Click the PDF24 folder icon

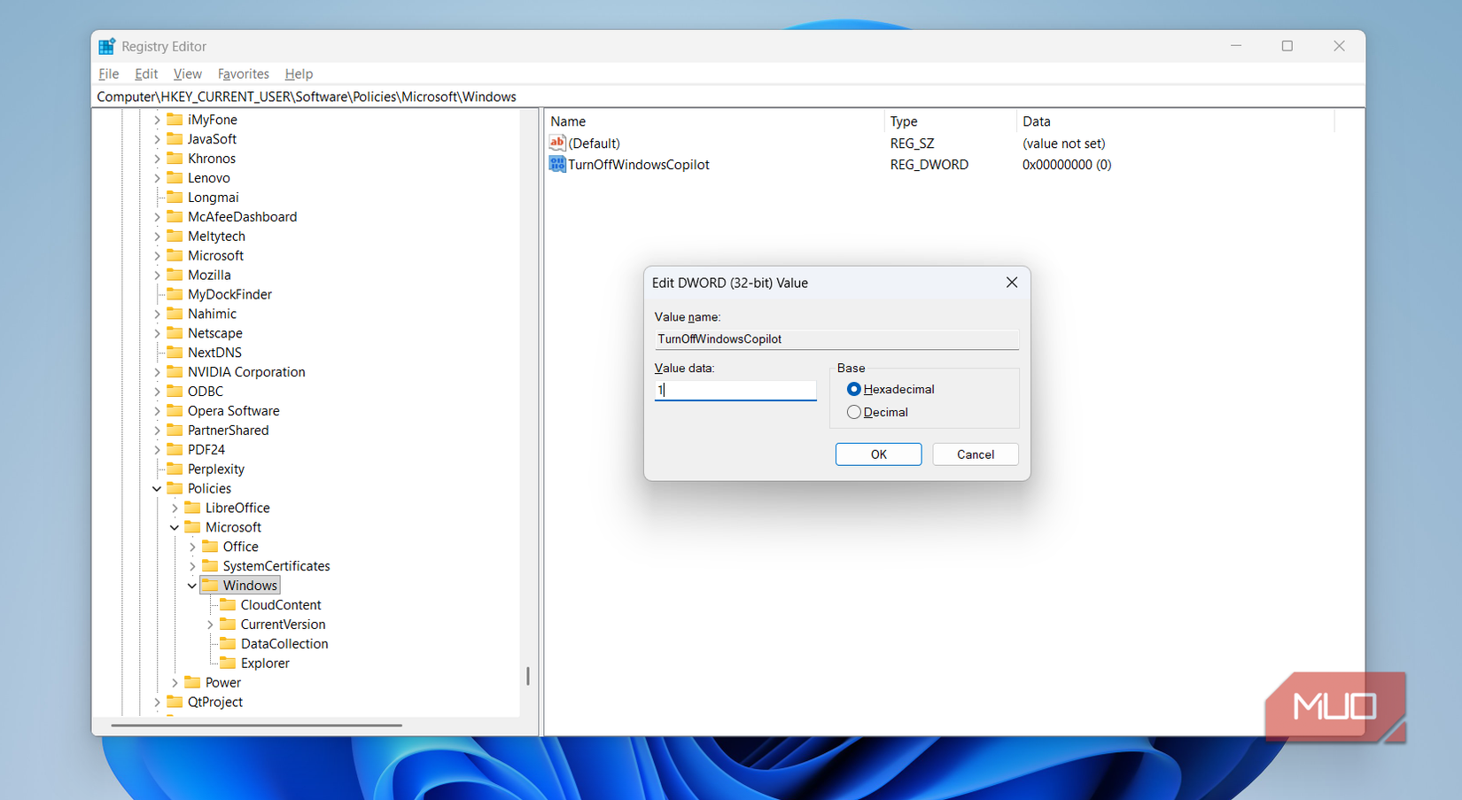point(175,450)
